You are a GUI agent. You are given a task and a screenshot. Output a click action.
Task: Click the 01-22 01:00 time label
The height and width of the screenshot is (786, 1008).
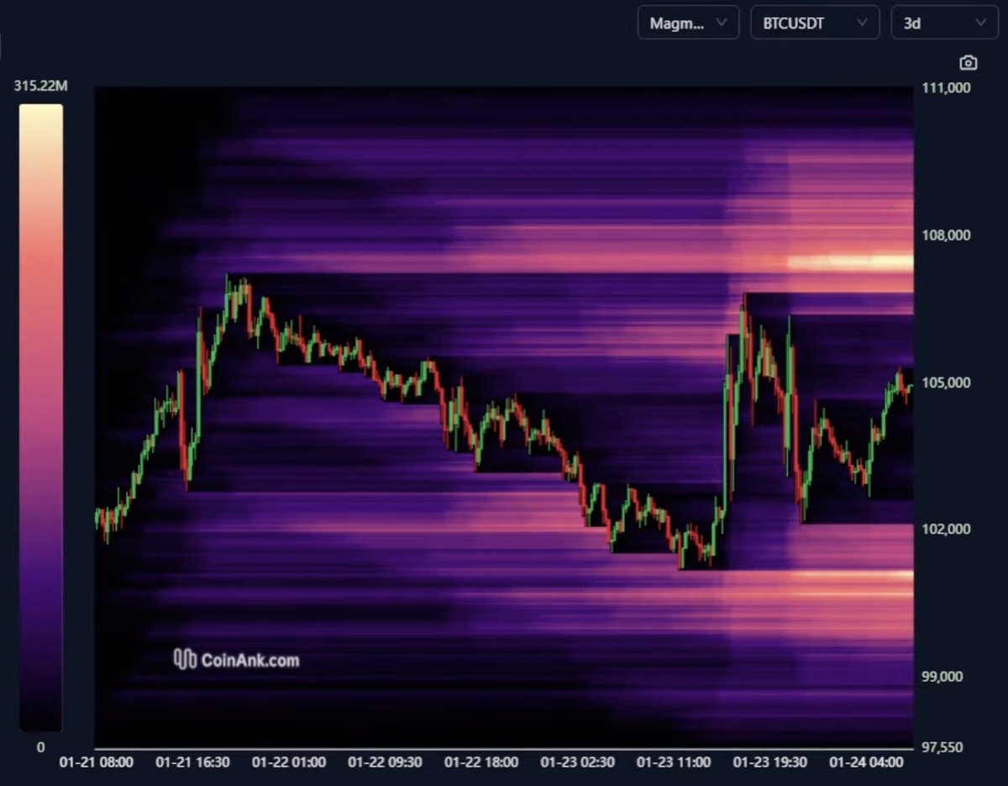(288, 762)
